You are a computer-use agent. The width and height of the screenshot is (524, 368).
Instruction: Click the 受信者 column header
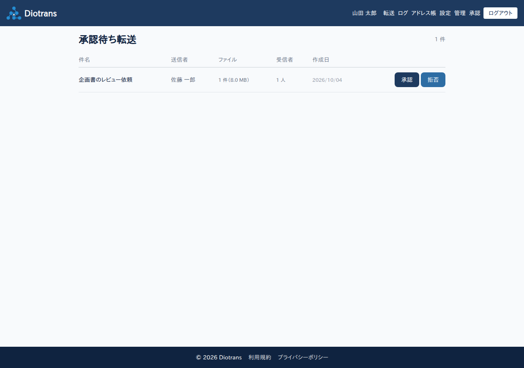[285, 60]
